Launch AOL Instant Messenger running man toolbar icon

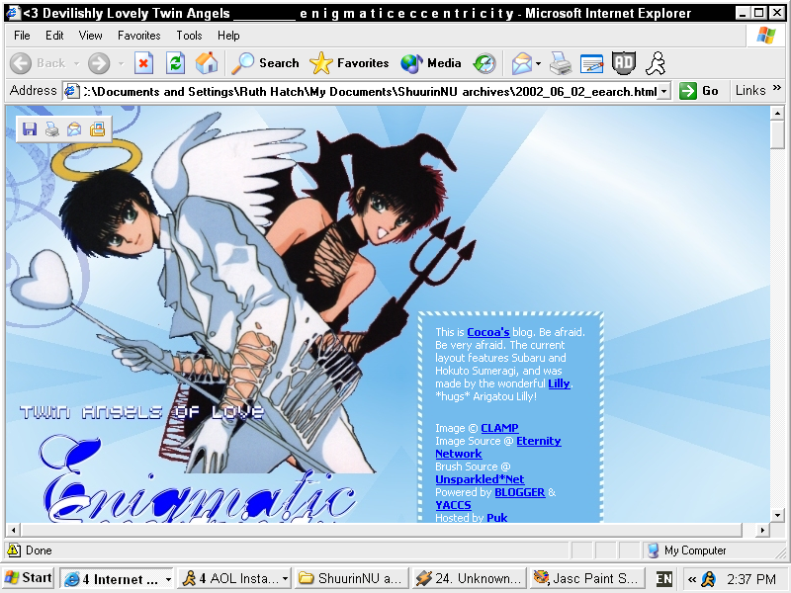click(x=656, y=63)
